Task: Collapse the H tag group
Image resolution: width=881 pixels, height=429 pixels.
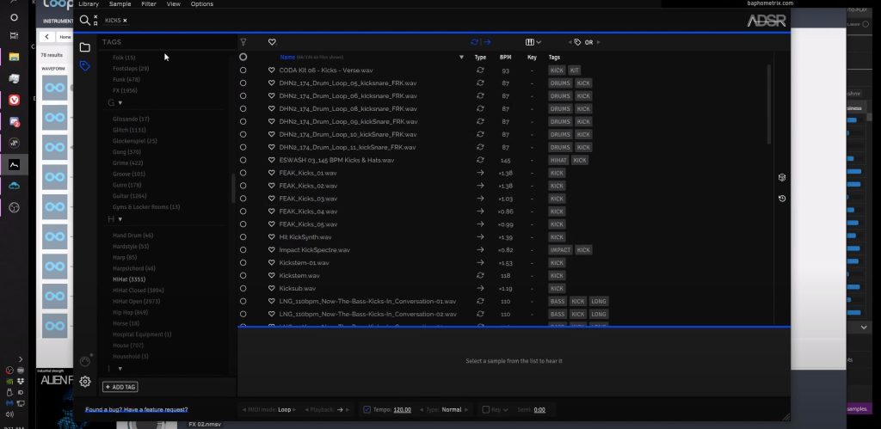Action: tap(120, 219)
